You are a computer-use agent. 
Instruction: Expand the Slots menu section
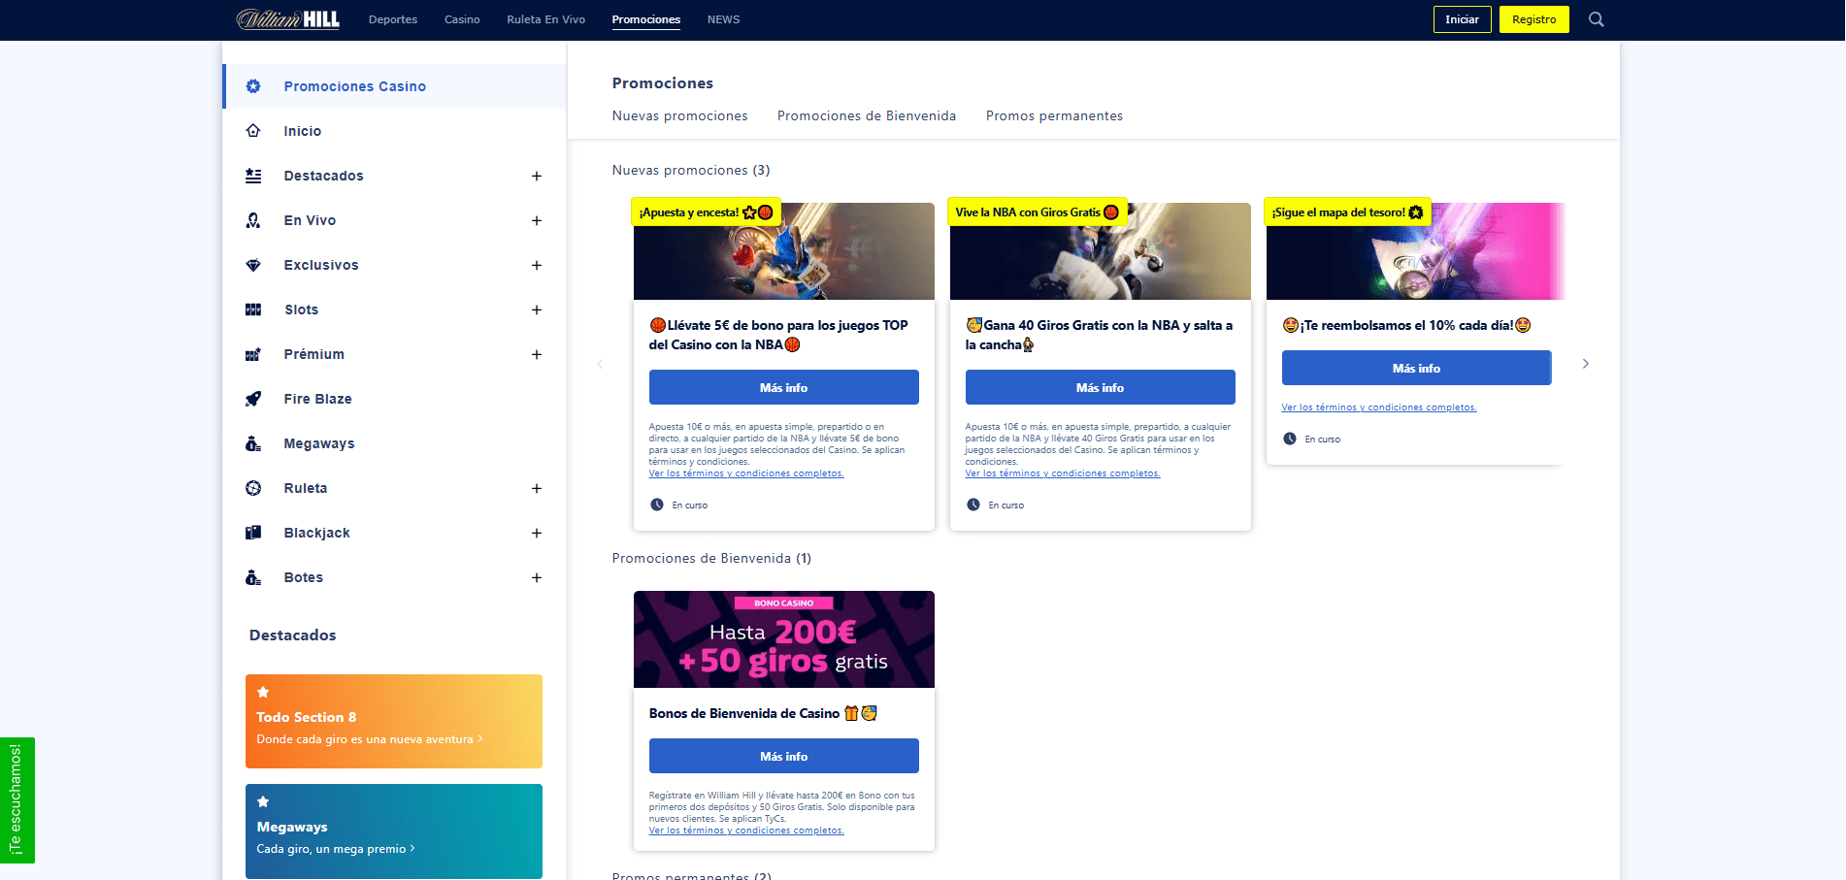(537, 310)
